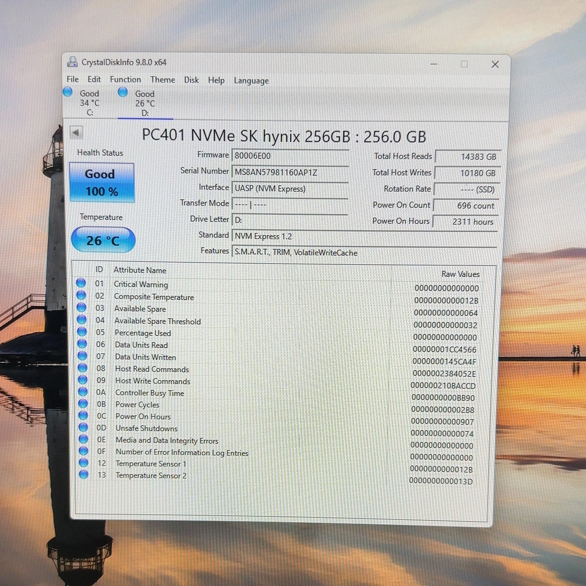Click the Drive Letter field D:
Screen dimensions: 586x586
click(x=290, y=220)
